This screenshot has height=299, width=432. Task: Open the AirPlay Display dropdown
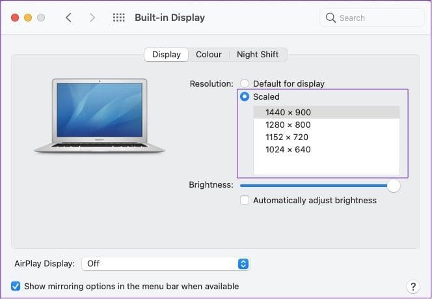pos(166,264)
